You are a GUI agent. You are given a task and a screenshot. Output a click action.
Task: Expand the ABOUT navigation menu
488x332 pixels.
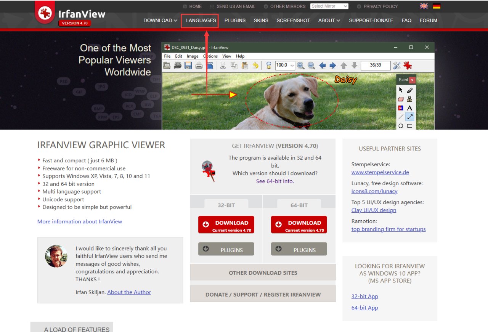point(329,20)
